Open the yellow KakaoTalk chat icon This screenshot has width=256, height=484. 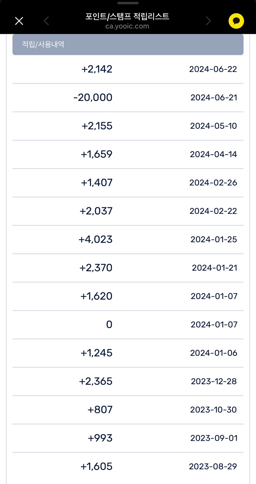[x=236, y=21]
